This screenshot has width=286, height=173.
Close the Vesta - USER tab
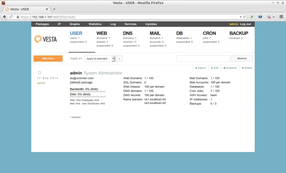click(47, 9)
